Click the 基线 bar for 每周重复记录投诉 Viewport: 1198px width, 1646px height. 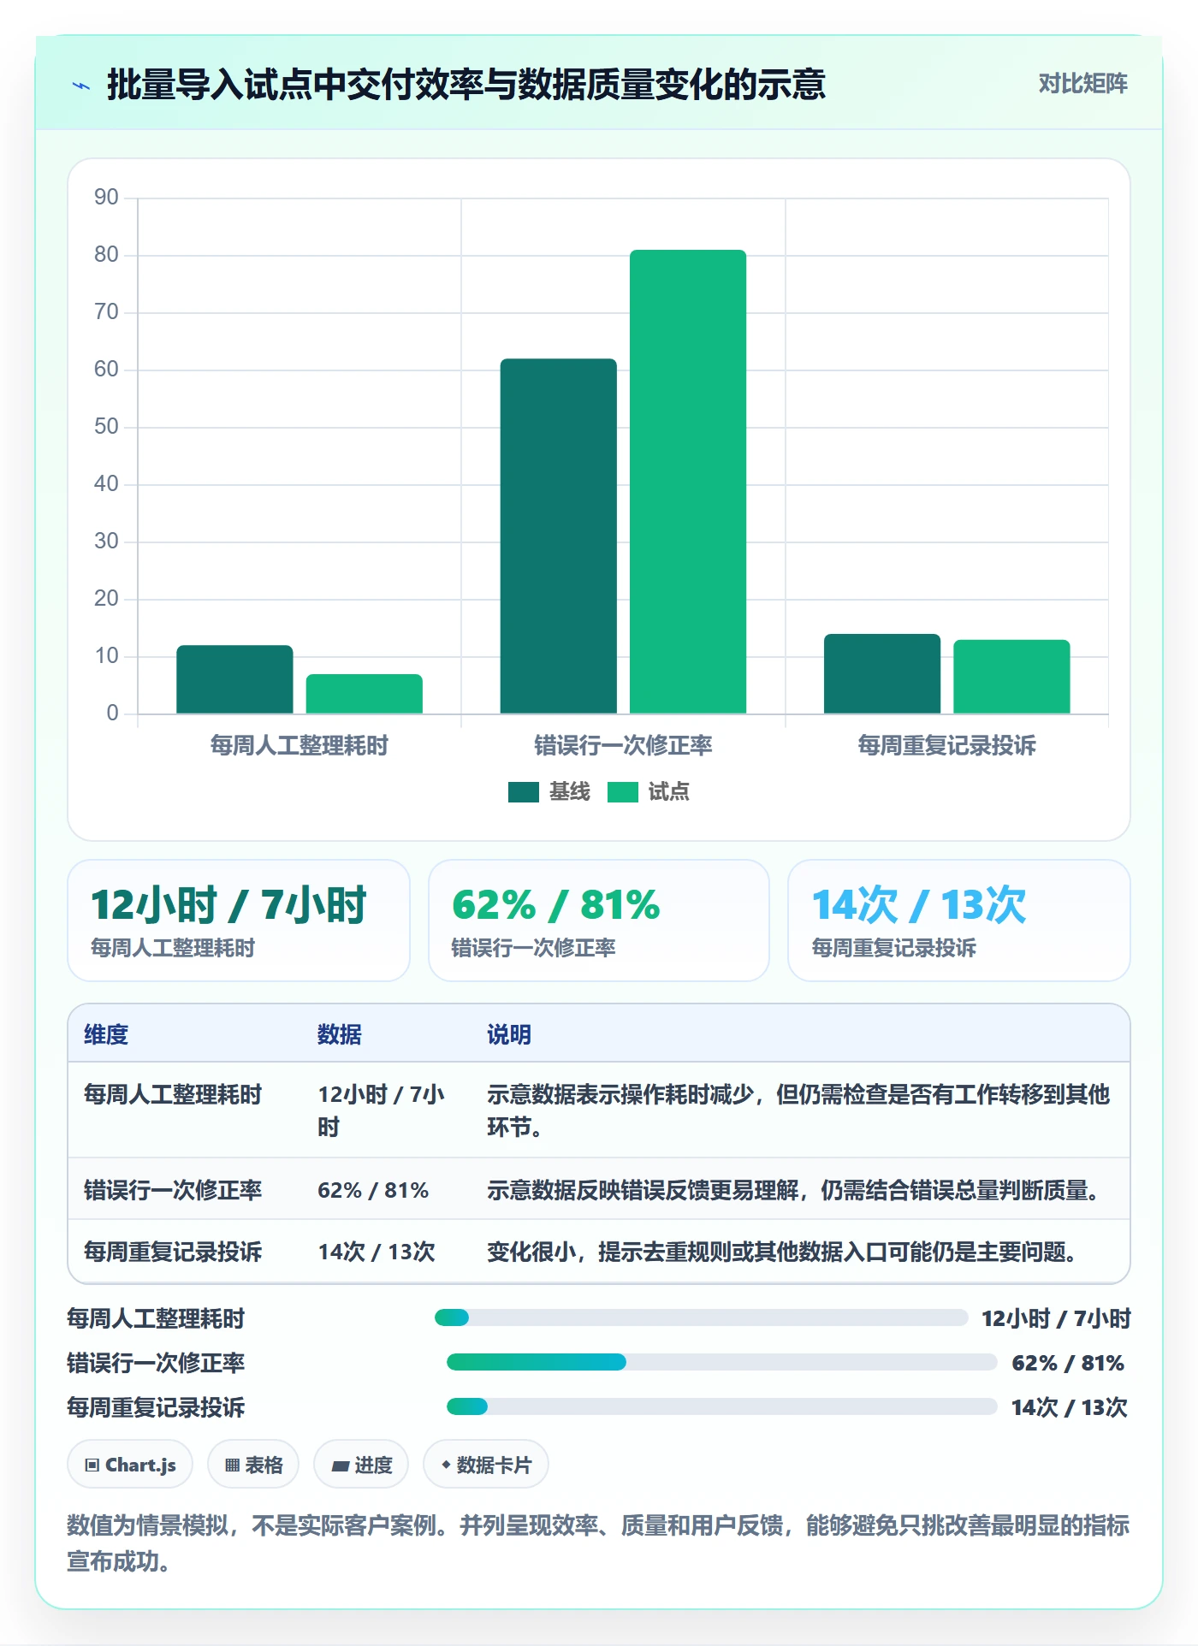[882, 674]
